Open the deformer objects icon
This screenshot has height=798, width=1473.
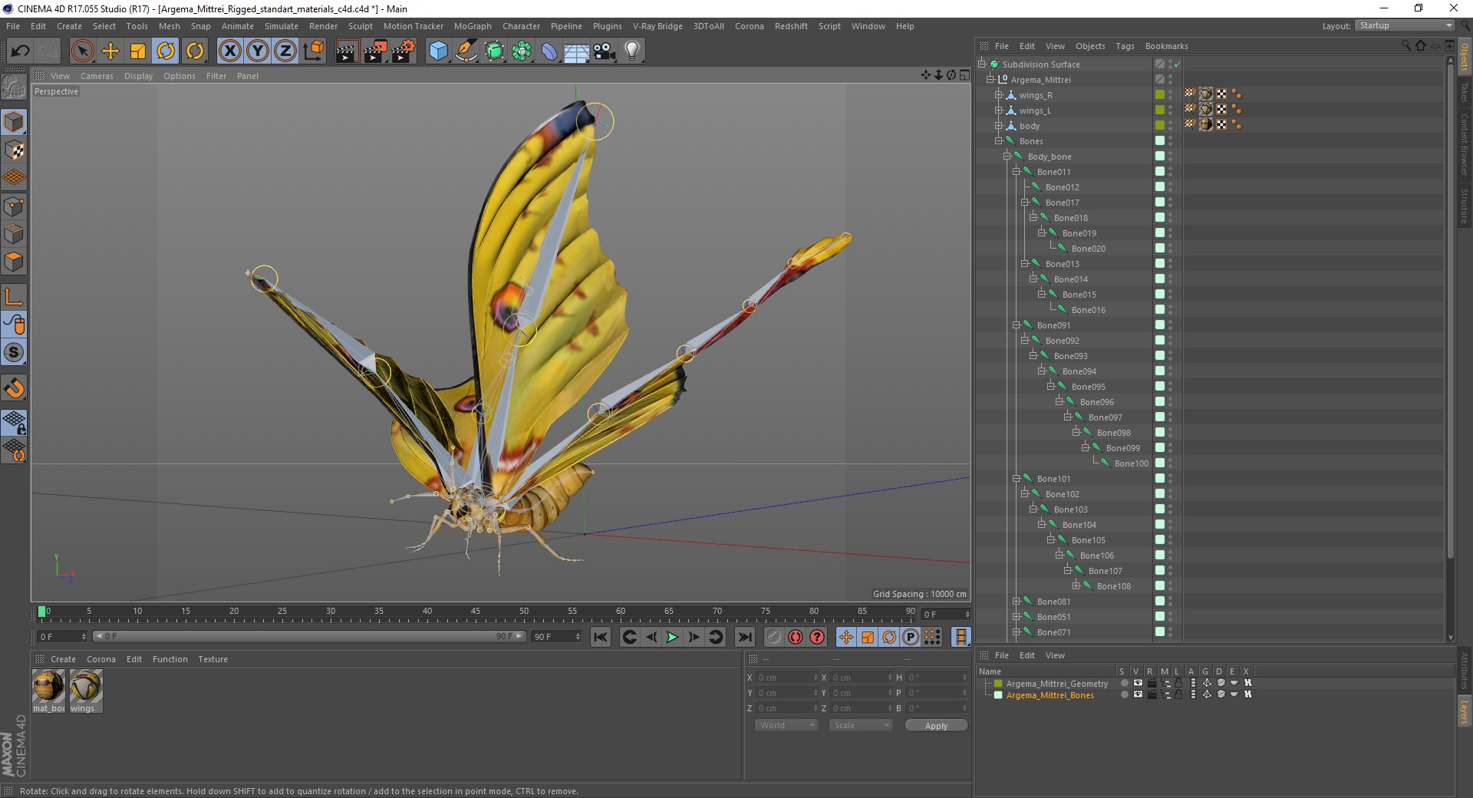pos(549,51)
